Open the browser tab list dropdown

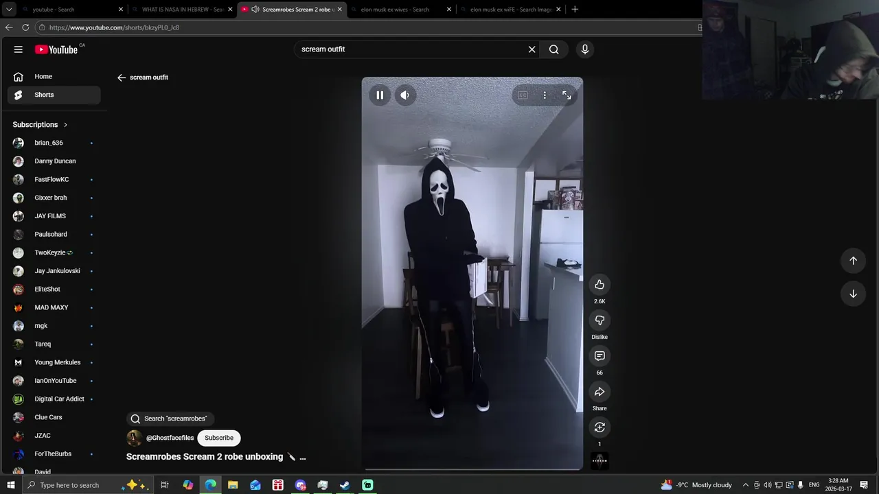pos(9,10)
